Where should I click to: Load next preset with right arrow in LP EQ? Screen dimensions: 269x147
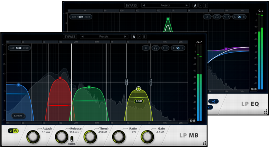(x=187, y=5)
